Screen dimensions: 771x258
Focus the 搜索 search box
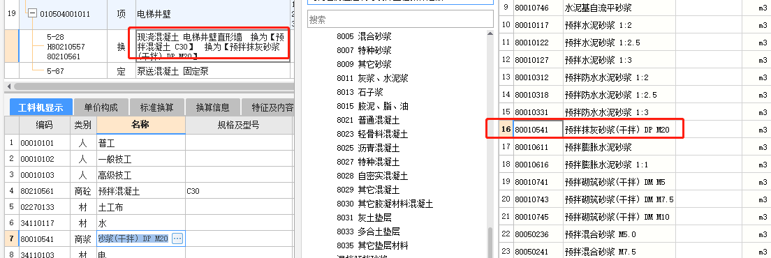click(x=400, y=20)
